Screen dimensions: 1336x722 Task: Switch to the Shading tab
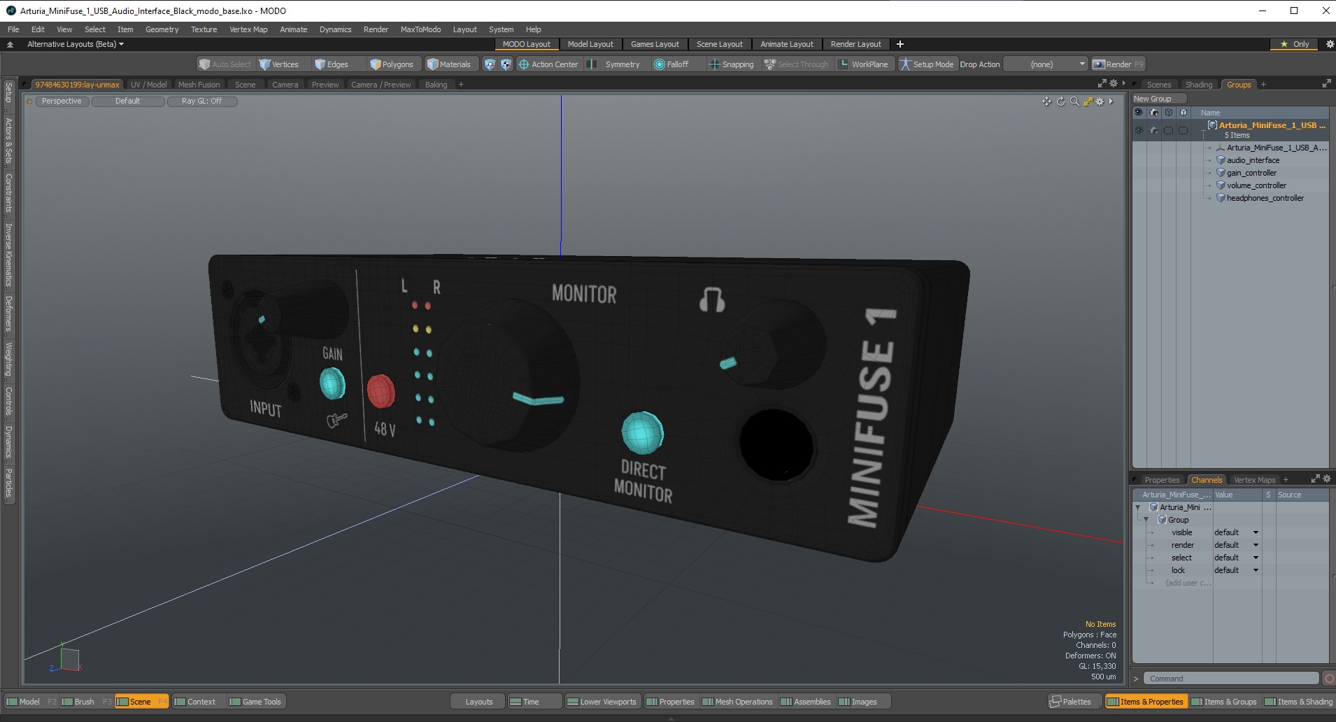1198,85
